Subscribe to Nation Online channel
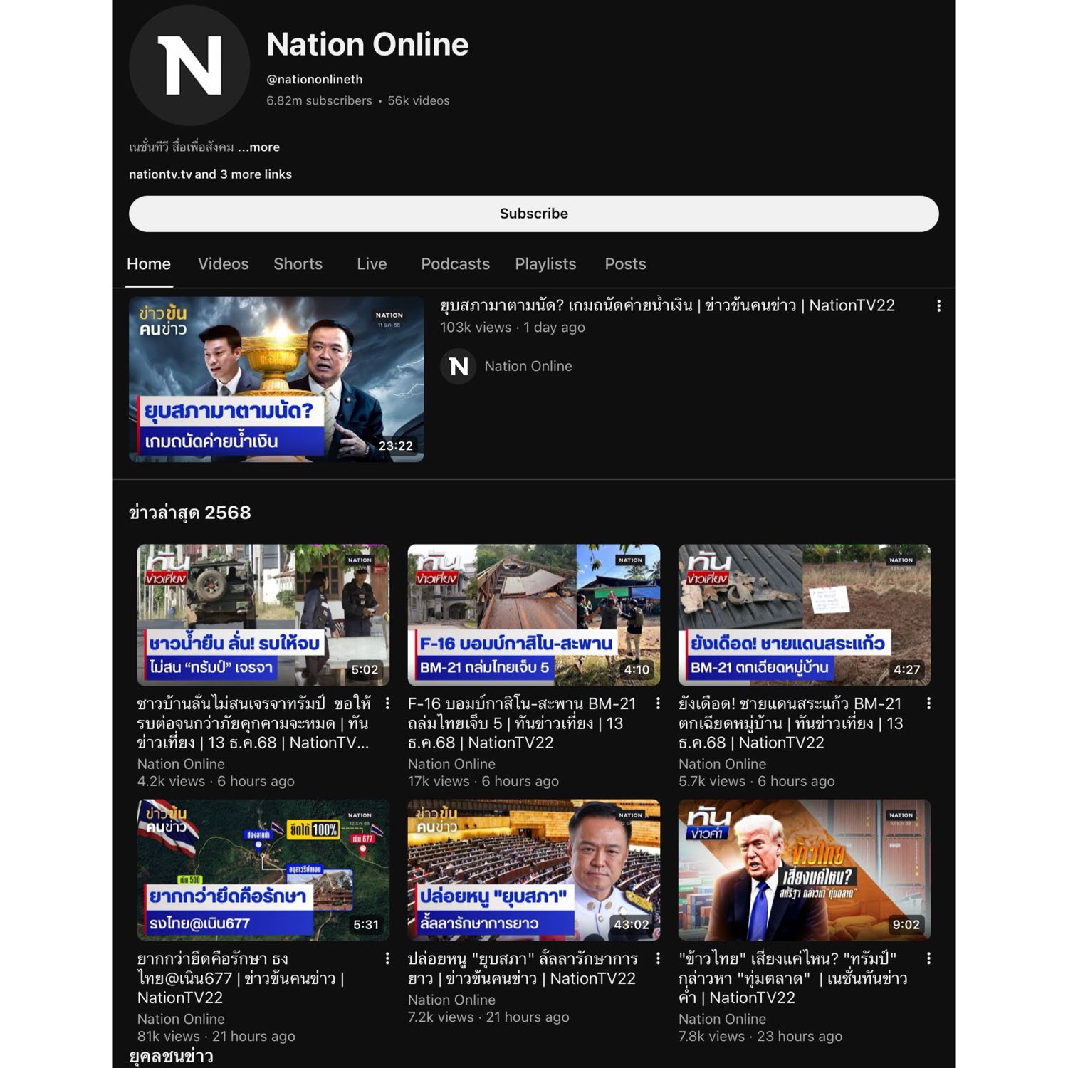The image size is (1068, 1068). click(x=534, y=214)
